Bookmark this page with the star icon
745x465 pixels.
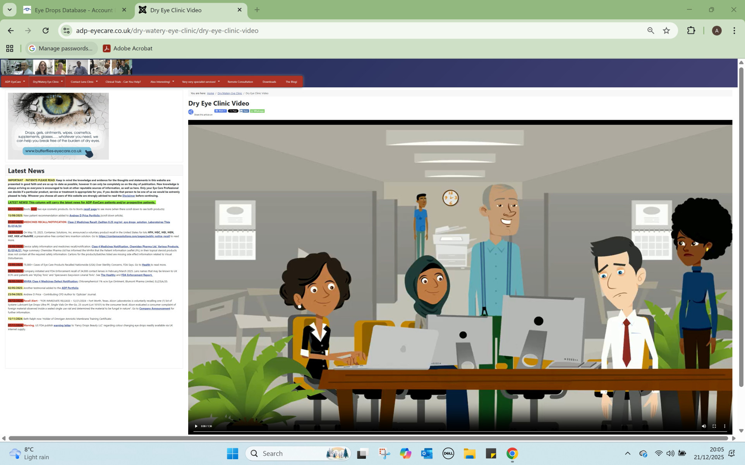(667, 31)
